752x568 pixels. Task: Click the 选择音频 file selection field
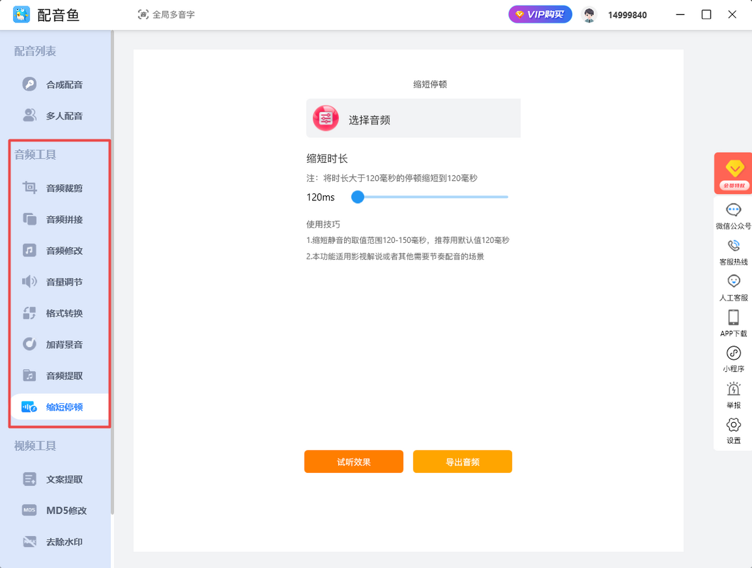(x=414, y=118)
